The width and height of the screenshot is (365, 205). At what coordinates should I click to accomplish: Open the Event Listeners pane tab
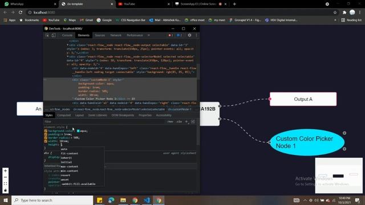pyautogui.click(x=98, y=115)
